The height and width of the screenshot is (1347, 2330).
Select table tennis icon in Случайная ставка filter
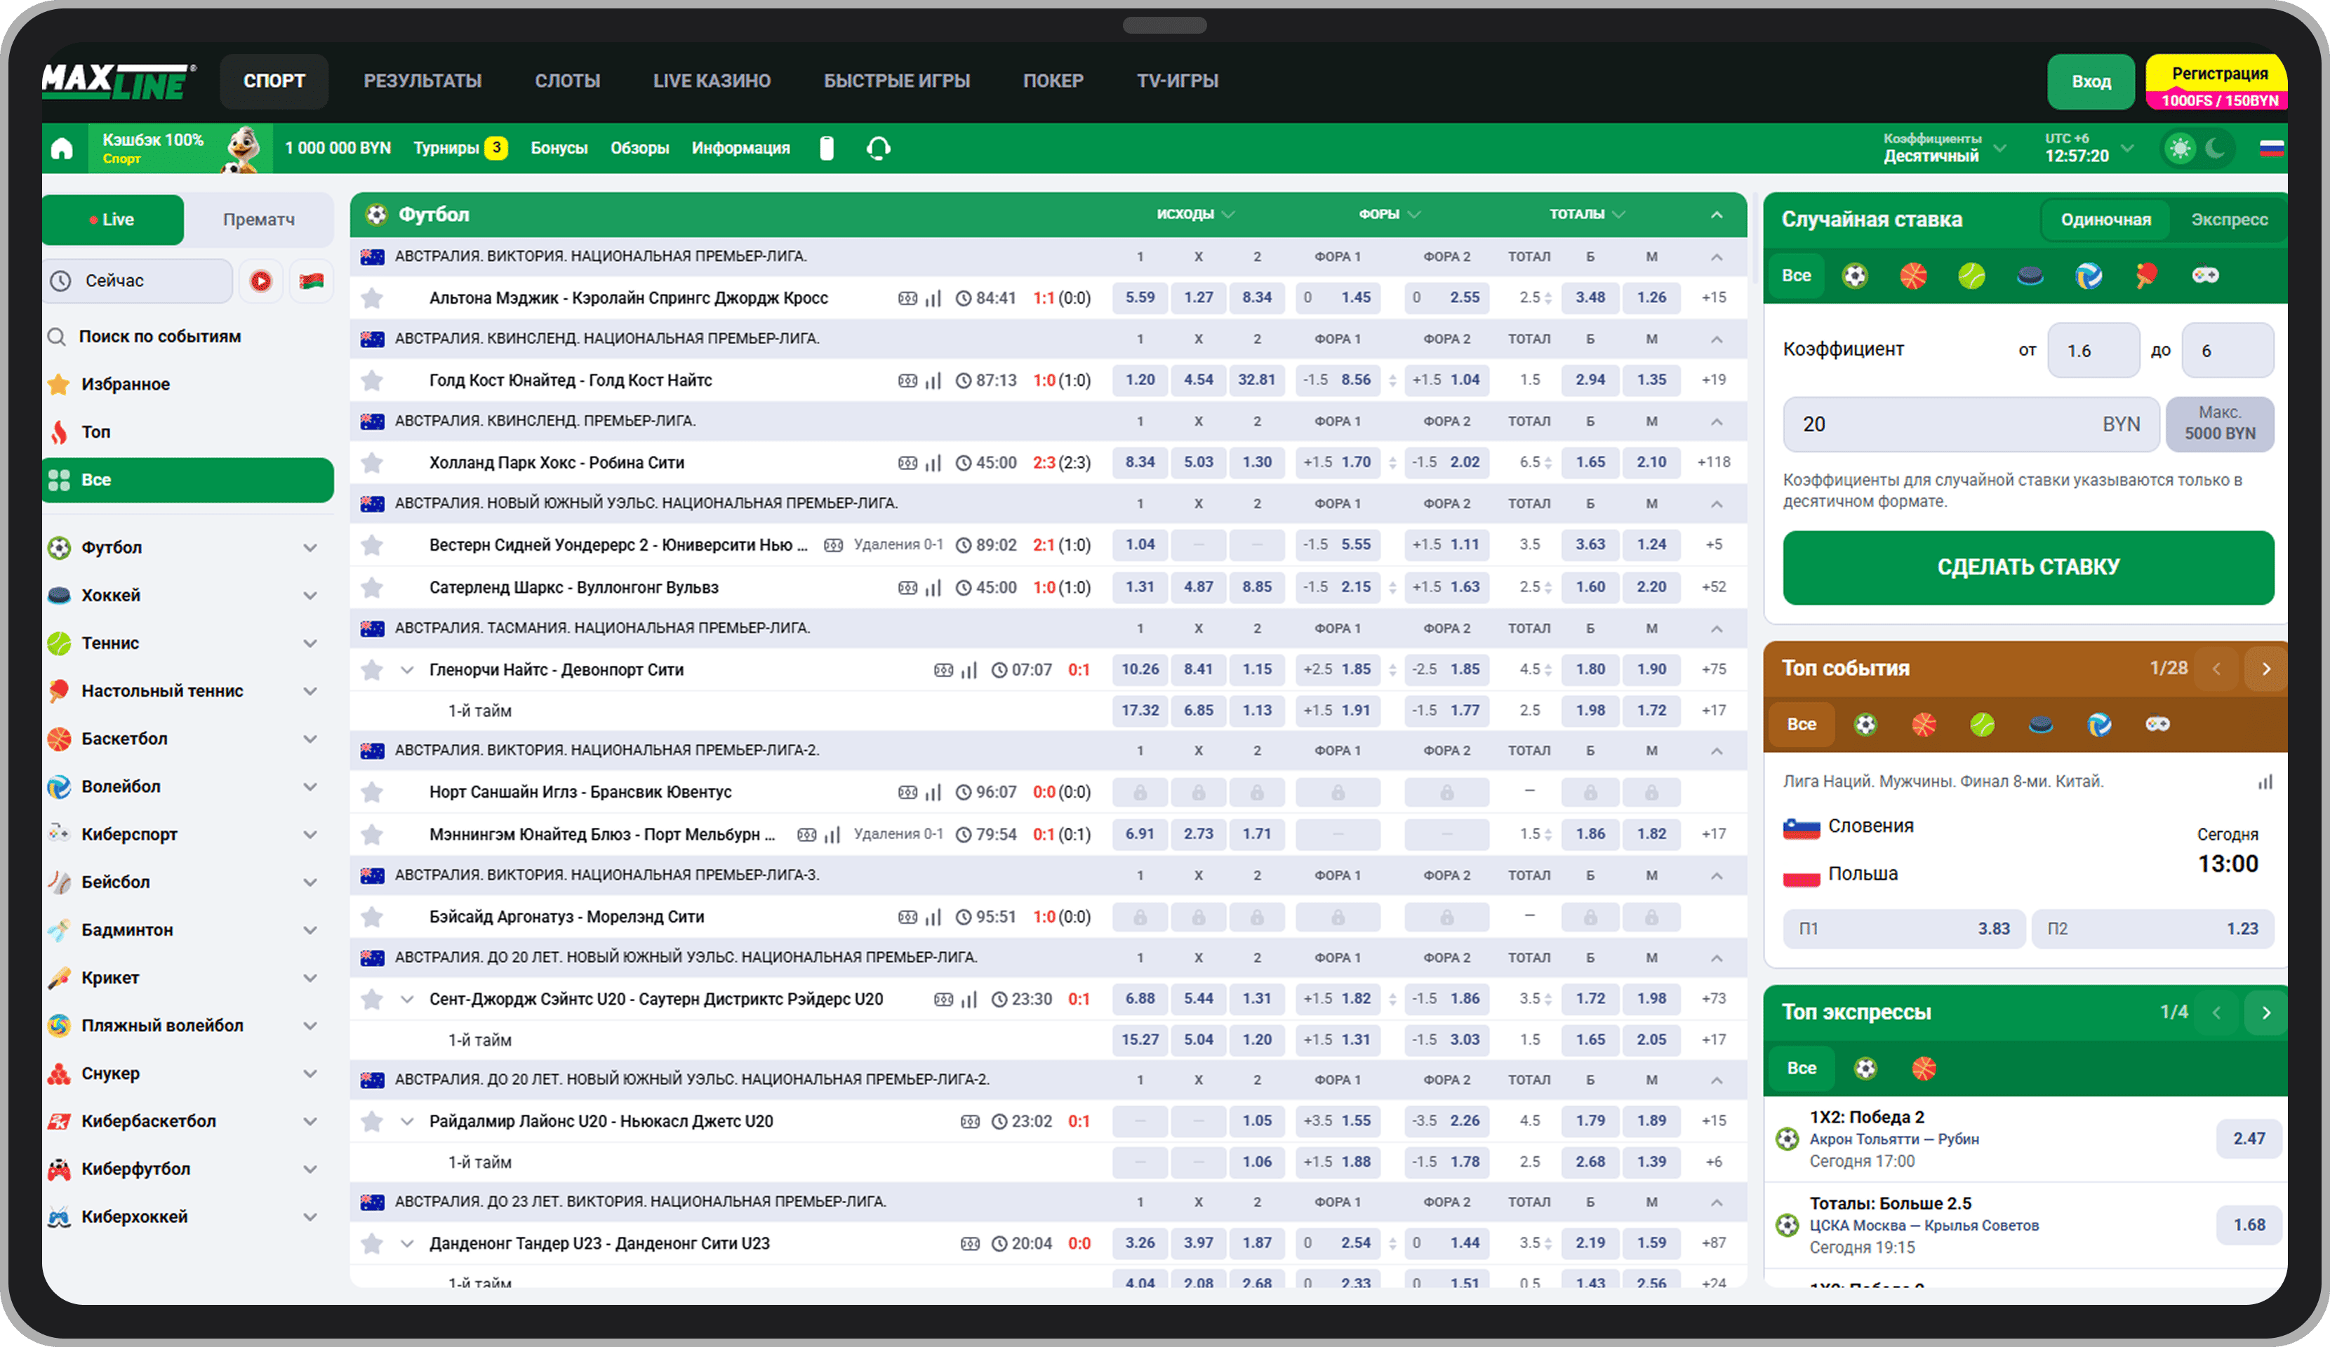[x=2146, y=276]
